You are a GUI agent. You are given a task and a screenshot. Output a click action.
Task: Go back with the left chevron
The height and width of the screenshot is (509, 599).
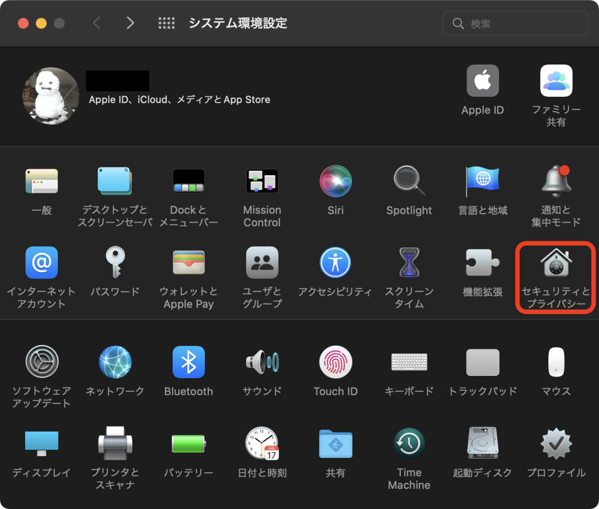coord(96,23)
